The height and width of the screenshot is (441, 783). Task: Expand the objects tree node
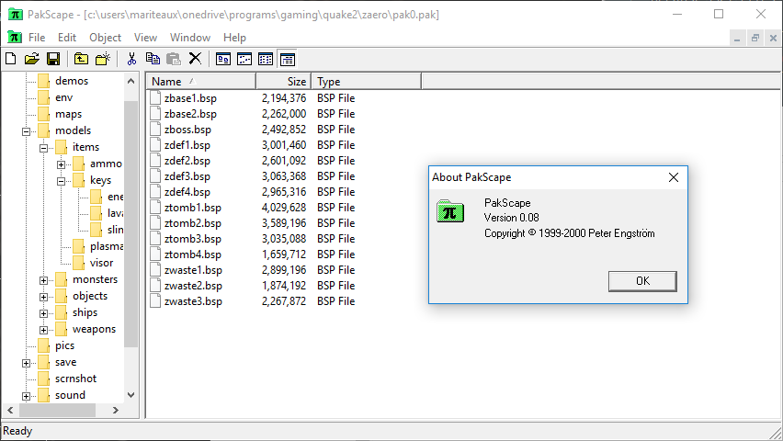[x=43, y=297]
